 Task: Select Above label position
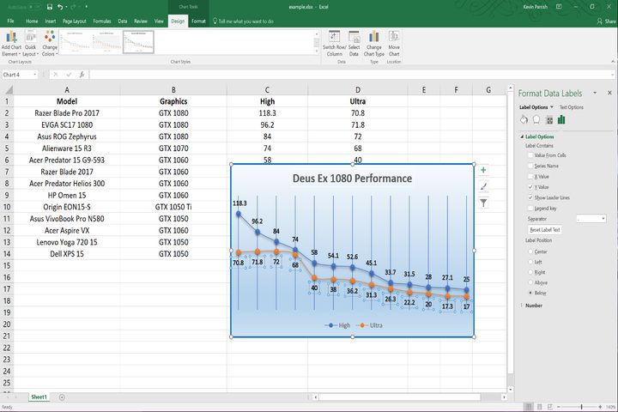point(530,282)
